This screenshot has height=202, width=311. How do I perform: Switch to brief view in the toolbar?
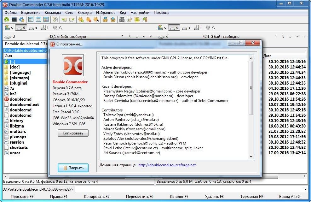(31, 20)
